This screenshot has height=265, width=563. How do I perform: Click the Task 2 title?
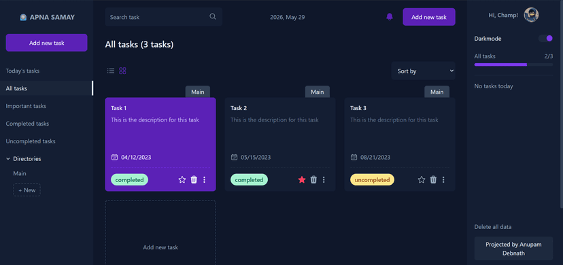[x=239, y=108]
